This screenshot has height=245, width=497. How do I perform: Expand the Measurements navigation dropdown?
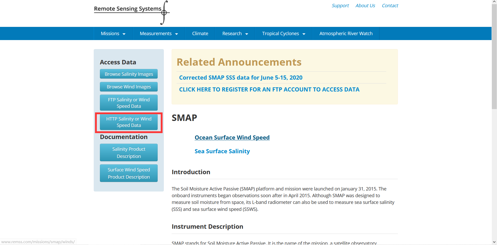(x=158, y=33)
